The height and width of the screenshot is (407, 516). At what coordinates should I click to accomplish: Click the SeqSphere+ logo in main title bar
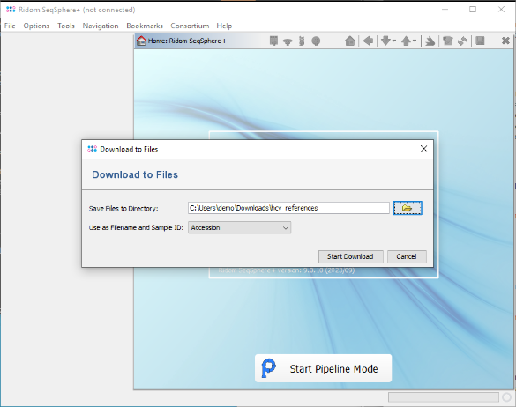pyautogui.click(x=11, y=10)
